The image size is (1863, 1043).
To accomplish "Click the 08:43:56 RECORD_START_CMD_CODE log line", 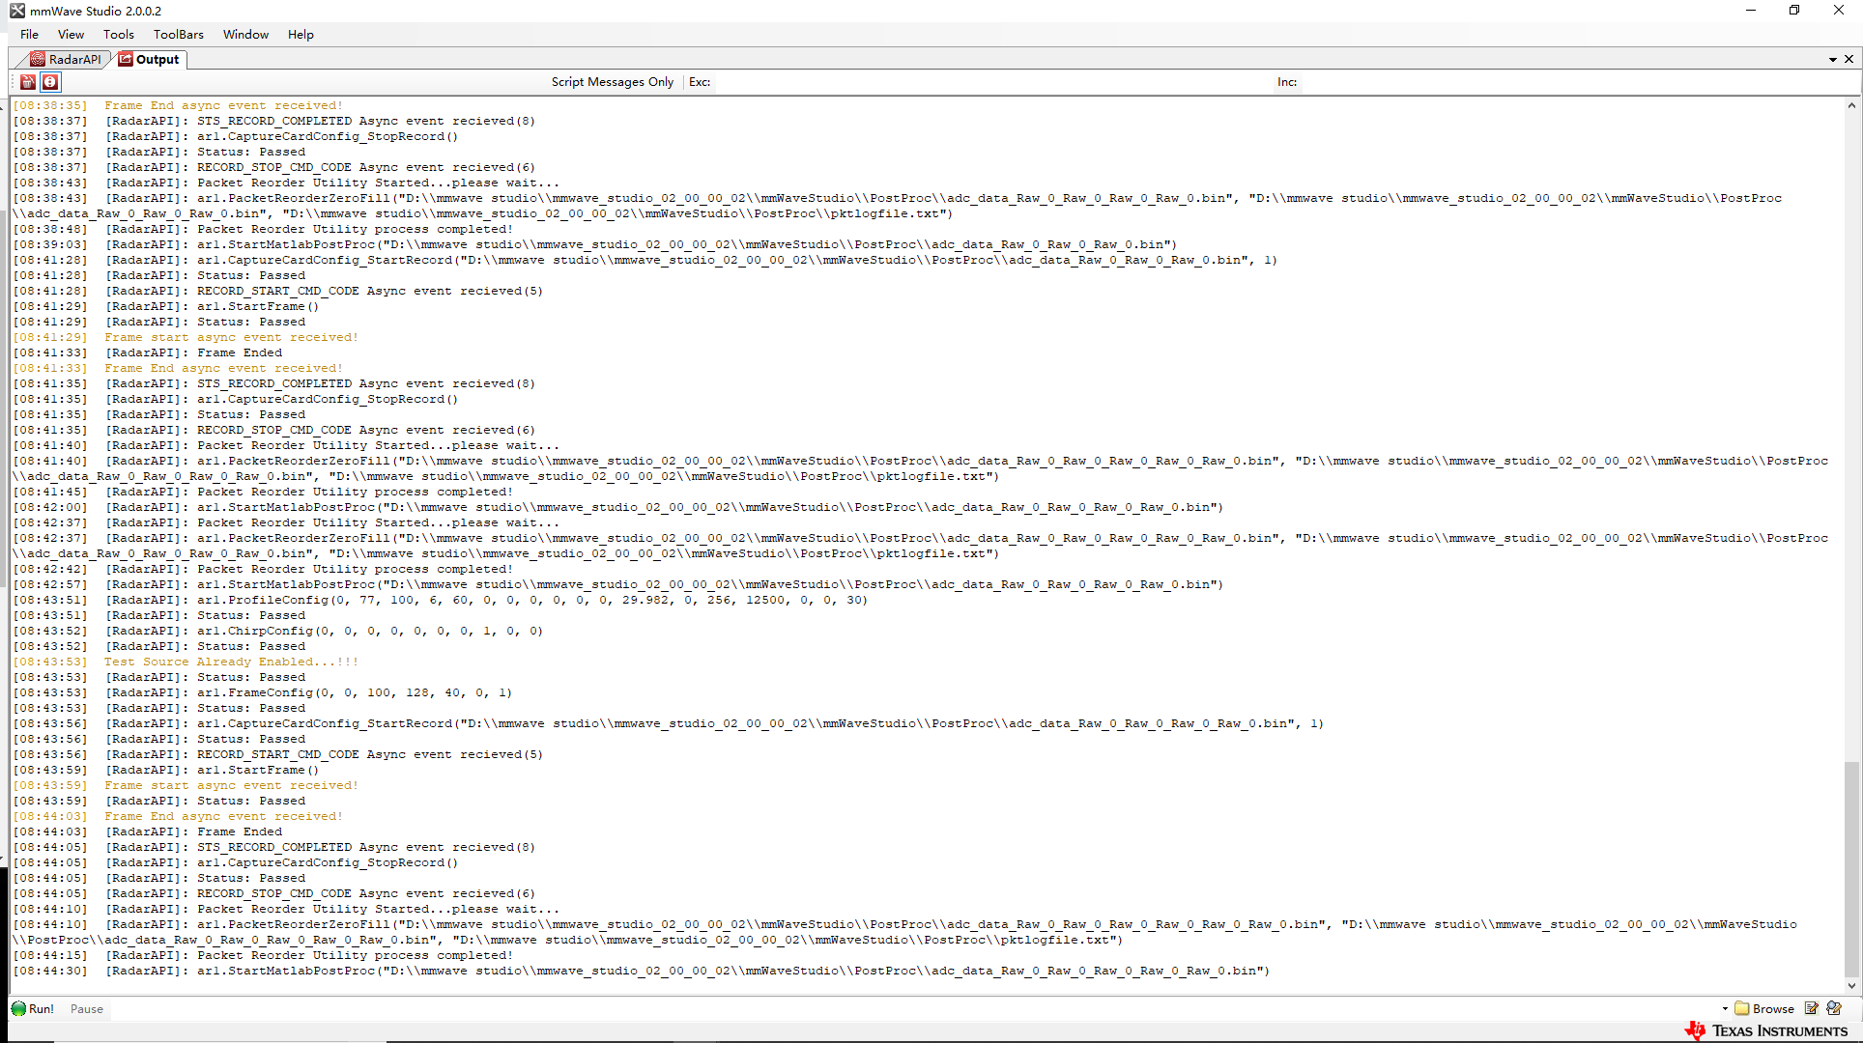I will pyautogui.click(x=278, y=754).
